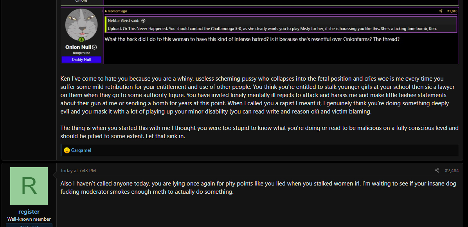This screenshot has height=227, width=468.
Task: Click the 'Today at 7:43 PM' timestamp
Action: point(78,171)
